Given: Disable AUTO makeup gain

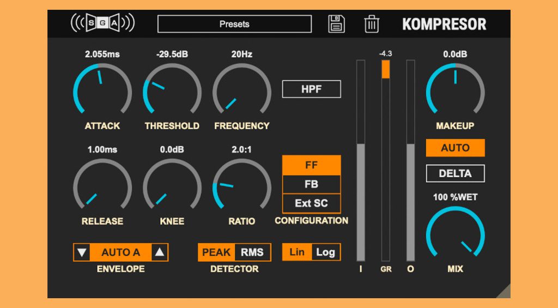Looking at the screenshot, I should pos(455,148).
